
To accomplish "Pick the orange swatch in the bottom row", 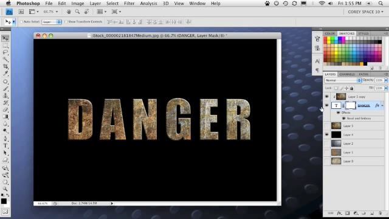I will (x=362, y=64).
